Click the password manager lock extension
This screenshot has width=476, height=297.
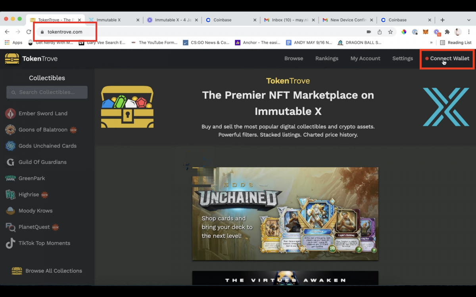click(415, 32)
